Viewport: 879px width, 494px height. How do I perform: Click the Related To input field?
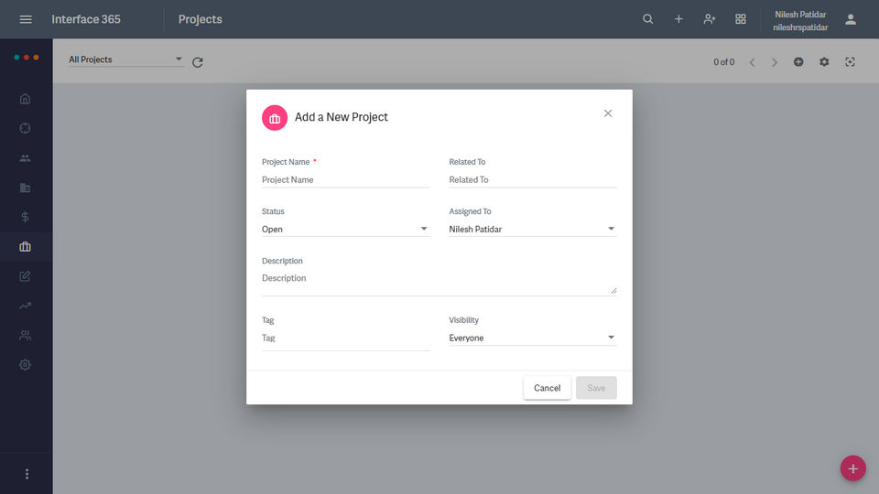(x=533, y=180)
